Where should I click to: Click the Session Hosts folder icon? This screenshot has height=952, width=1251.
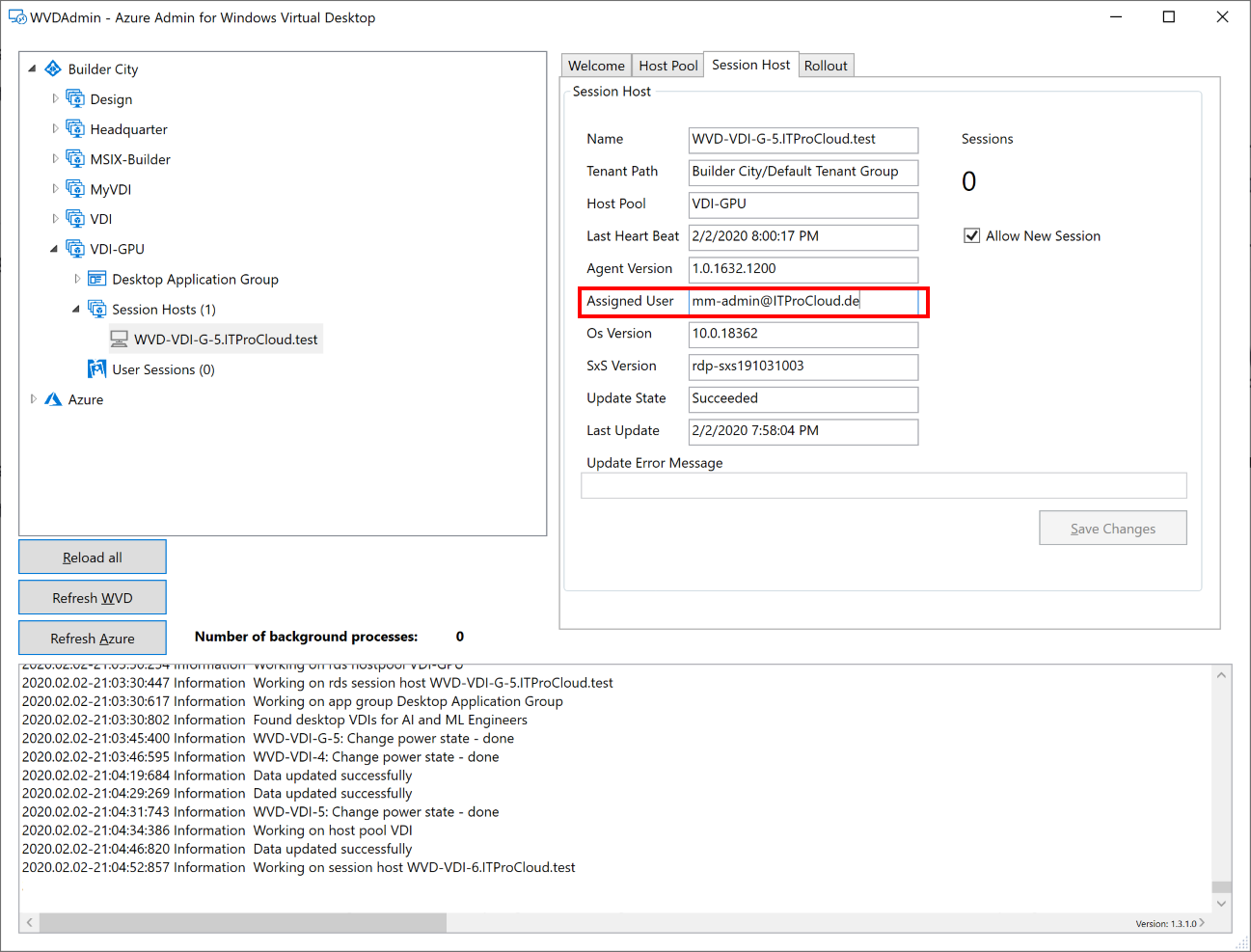coord(96,309)
